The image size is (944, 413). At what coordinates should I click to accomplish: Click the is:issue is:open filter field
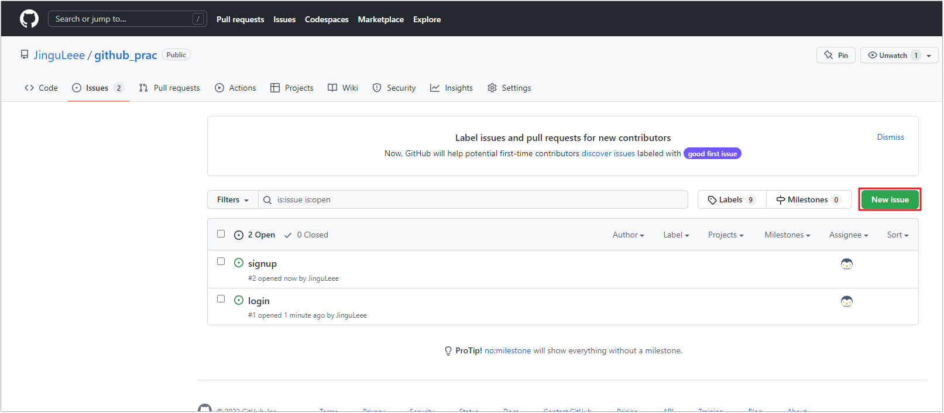(x=473, y=199)
